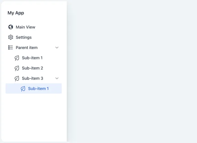Screen dimensions: 197x143
Task: Open the Main View menu item
Action: (25, 27)
